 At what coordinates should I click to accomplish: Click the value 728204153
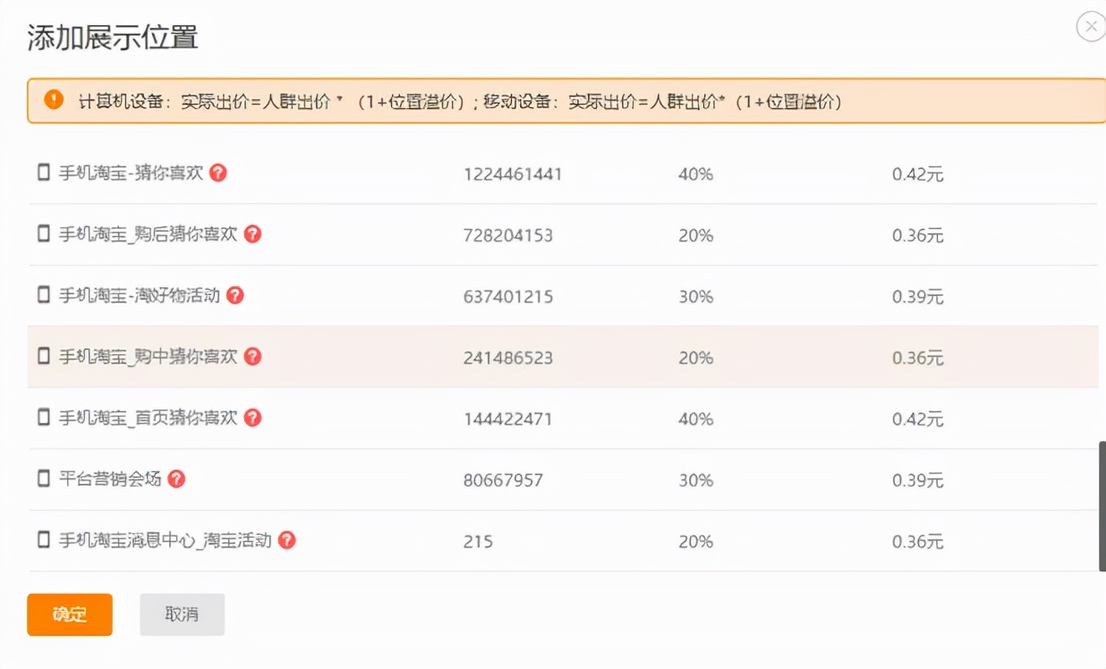tap(508, 235)
